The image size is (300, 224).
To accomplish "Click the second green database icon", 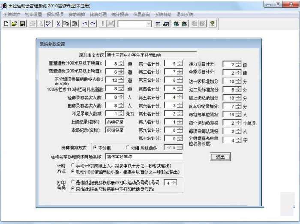I will [x=184, y=24].
